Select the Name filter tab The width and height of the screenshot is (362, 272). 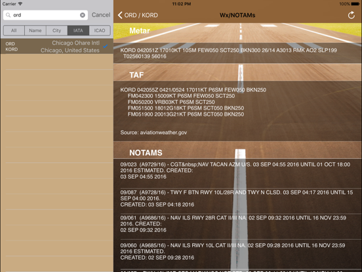[35, 30]
